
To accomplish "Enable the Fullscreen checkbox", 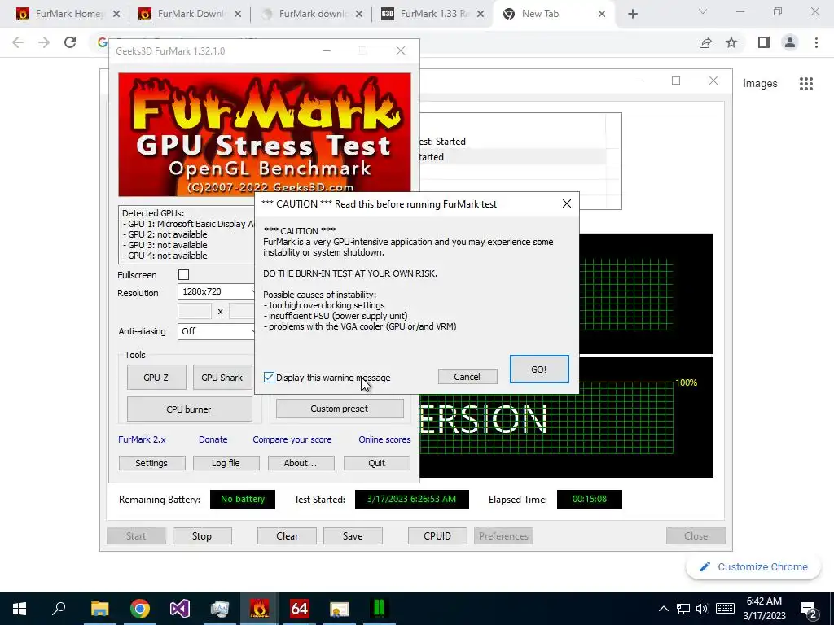I will pyautogui.click(x=183, y=275).
